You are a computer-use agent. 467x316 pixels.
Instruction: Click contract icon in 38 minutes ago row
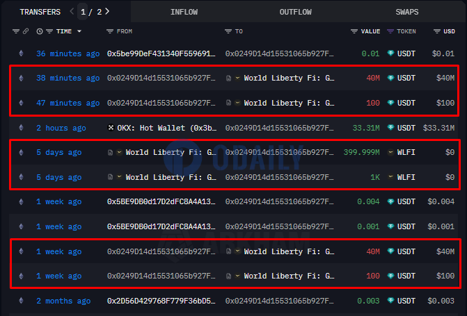point(228,78)
